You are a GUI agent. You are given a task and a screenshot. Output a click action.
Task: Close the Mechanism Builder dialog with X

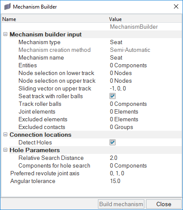point(176,6)
